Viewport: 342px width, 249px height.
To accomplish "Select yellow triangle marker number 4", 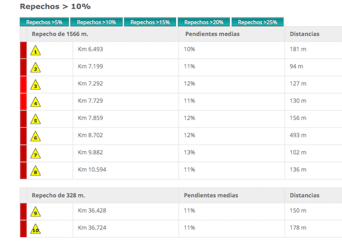I will pos(35,102).
